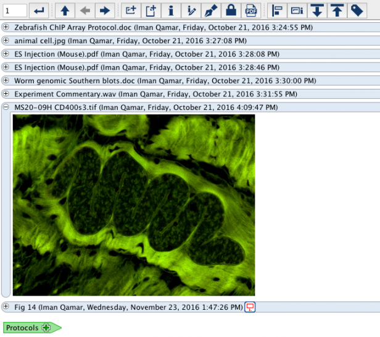Screen dimensions: 380x337
Task: Select the 'Experiment Commentary.wav' title text
Action: coord(65,94)
